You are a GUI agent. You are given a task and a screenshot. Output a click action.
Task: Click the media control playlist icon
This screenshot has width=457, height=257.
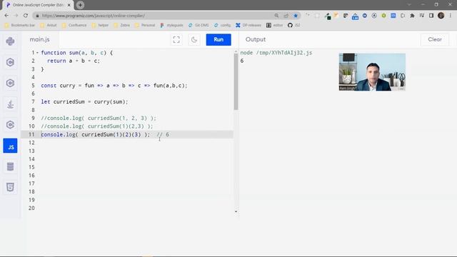pos(422,16)
